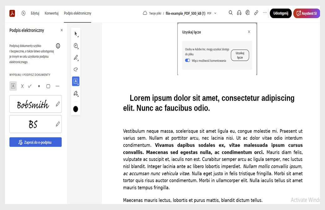Switch to the Edytuj tab
Viewport: 325px width, 210px height.
tap(35, 13)
